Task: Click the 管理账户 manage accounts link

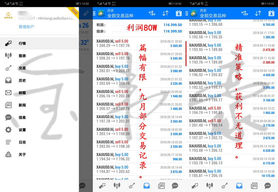Action: [x=26, y=27]
